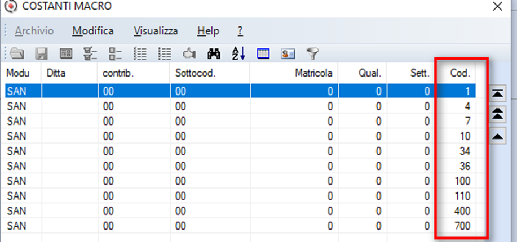Image resolution: width=517 pixels, height=242 pixels.
Task: Select the row with Cod. 36
Action: pyautogui.click(x=240, y=166)
